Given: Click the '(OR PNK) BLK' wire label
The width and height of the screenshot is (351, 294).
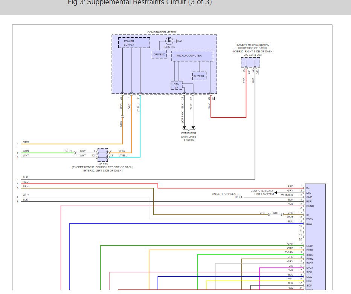Looking at the screenshot, I should click(183, 113).
